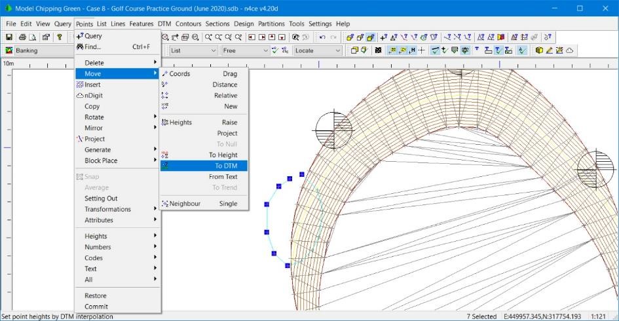Save the model with the floppy disk icon

pos(9,37)
